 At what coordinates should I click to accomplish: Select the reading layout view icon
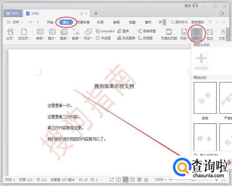coord(118,180)
